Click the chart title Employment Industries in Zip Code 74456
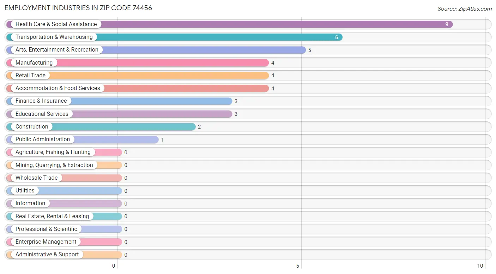This screenshot has height=274, width=496. click(78, 8)
